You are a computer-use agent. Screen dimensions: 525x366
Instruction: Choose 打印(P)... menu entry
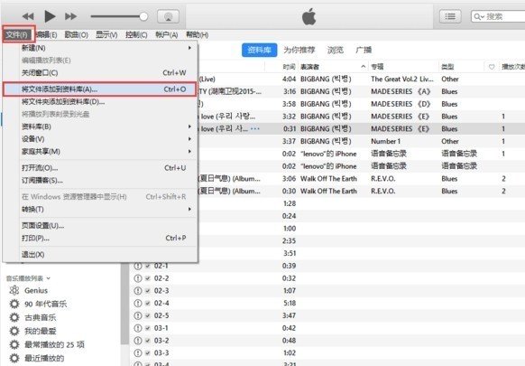(100, 239)
